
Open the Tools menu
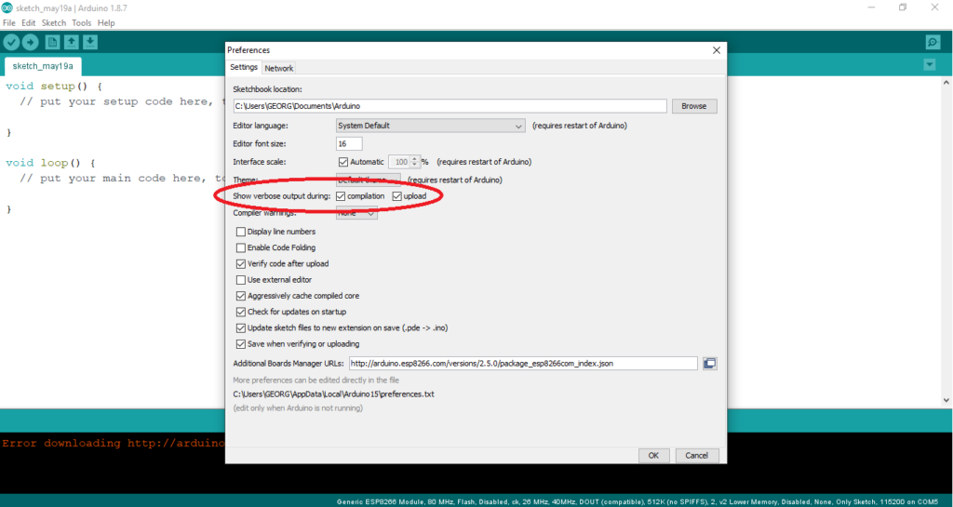click(82, 22)
